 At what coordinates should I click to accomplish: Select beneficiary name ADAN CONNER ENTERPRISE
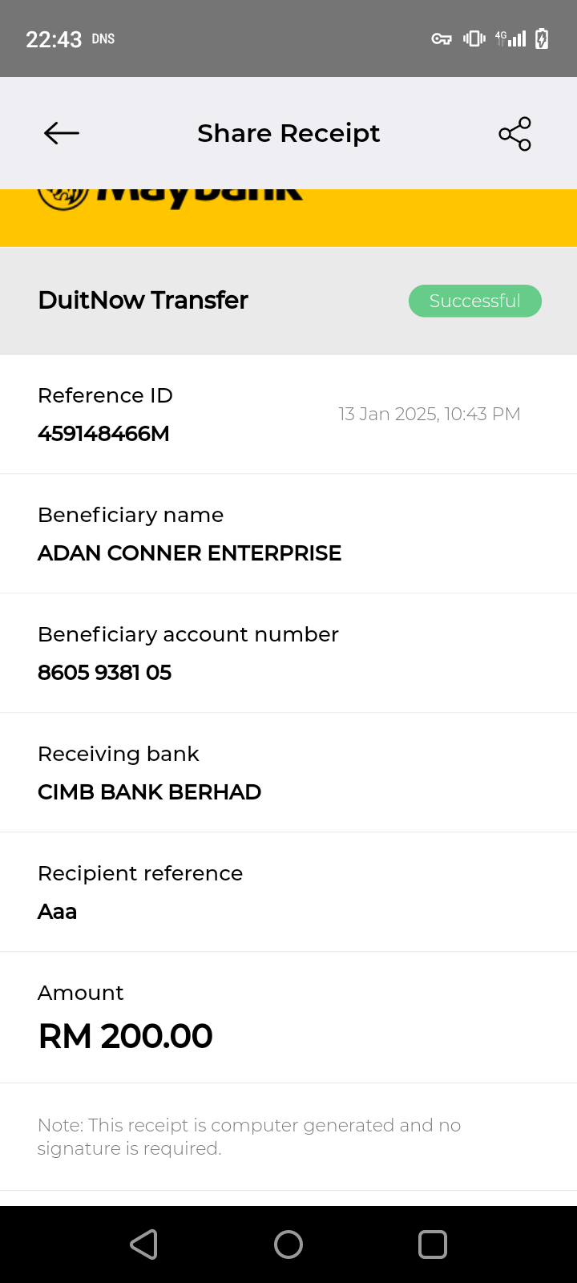(189, 553)
